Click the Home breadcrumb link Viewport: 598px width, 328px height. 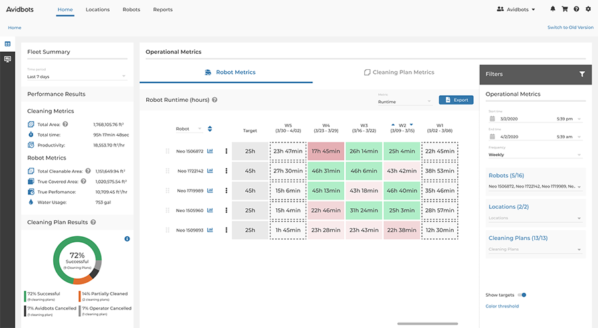pos(15,27)
